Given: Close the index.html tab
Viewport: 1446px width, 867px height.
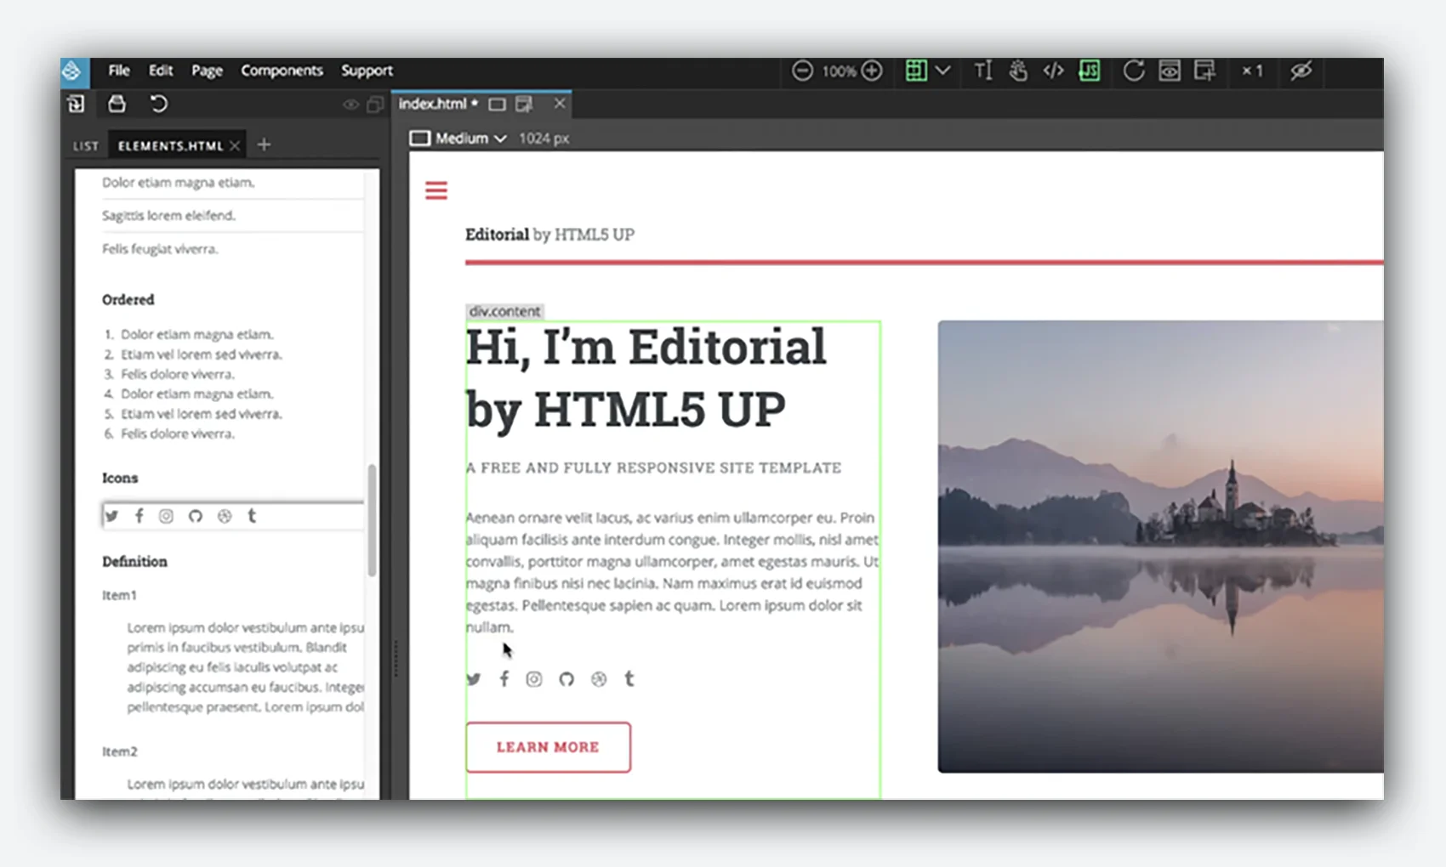Looking at the screenshot, I should (559, 104).
